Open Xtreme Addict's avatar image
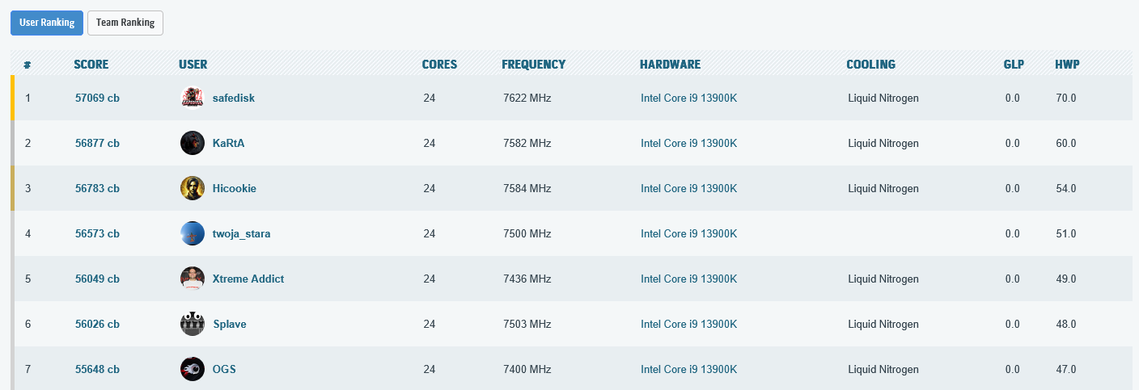The image size is (1139, 390). [x=193, y=279]
